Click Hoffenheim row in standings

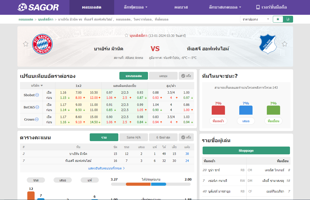point(107,161)
